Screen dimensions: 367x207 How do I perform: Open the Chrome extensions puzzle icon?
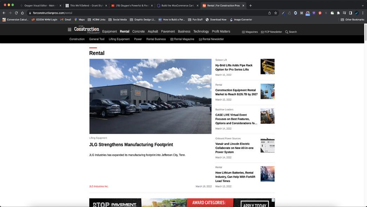coord(338,13)
